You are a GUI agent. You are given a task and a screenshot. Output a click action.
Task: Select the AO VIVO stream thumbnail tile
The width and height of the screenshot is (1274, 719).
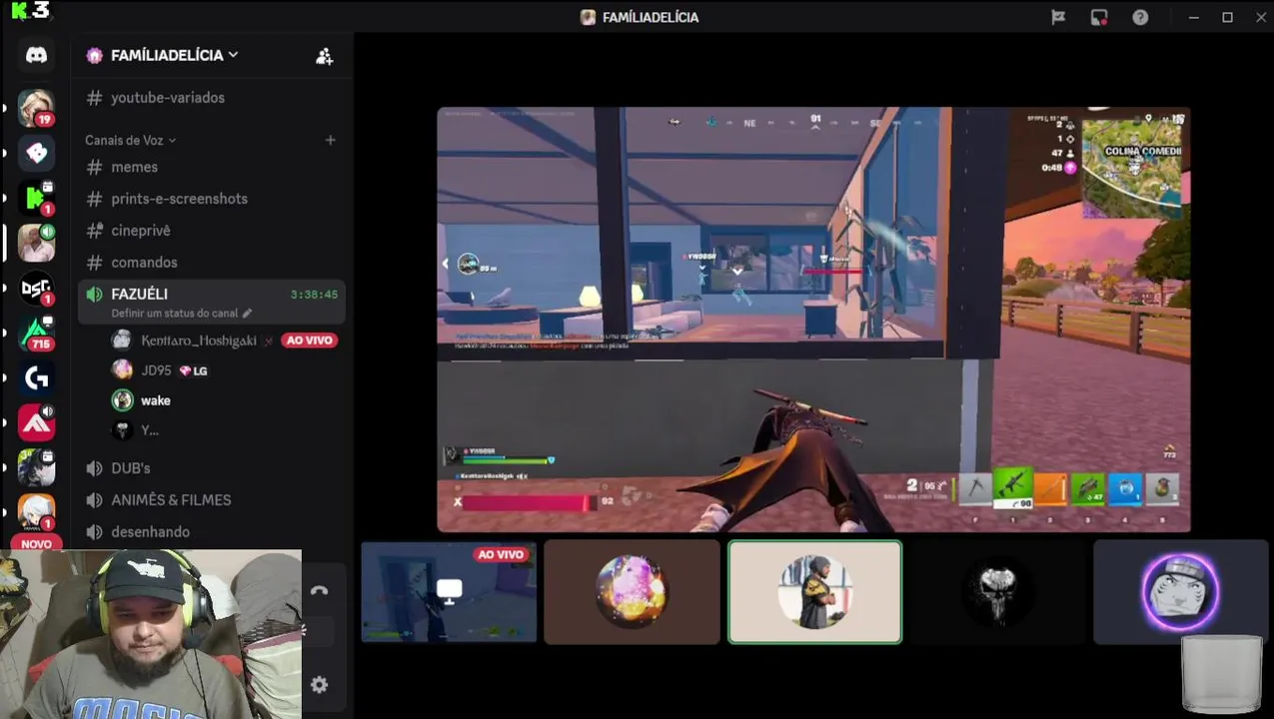tap(449, 592)
